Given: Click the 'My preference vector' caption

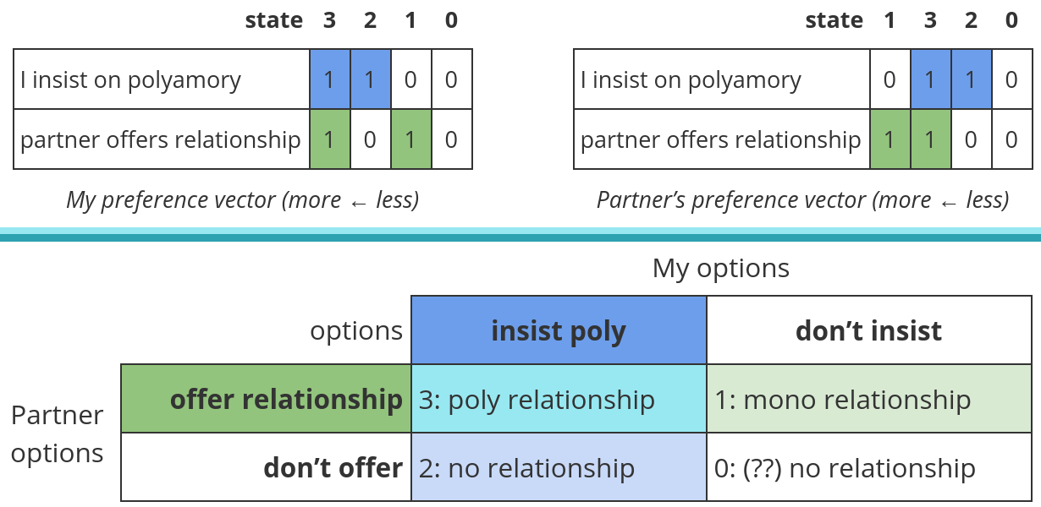Looking at the screenshot, I should click(x=243, y=200).
